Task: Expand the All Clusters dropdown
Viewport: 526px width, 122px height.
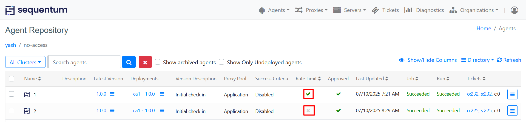Action: click(x=25, y=62)
